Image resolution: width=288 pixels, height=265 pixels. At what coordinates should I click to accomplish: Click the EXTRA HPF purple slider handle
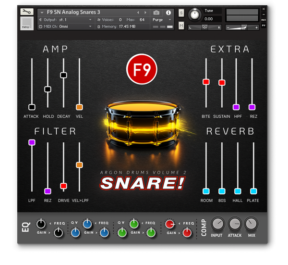pos(236,107)
